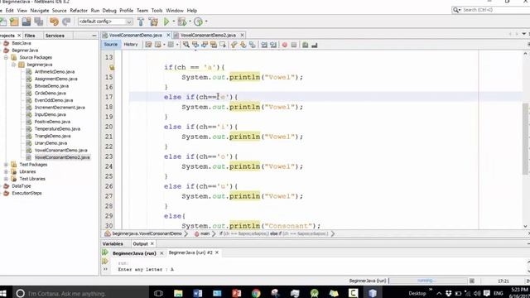Open the Navigate menu

pyautogui.click(x=40, y=11)
